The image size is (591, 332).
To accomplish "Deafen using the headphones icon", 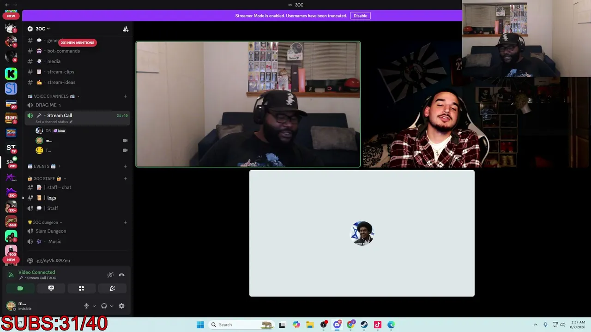I will 104,306.
